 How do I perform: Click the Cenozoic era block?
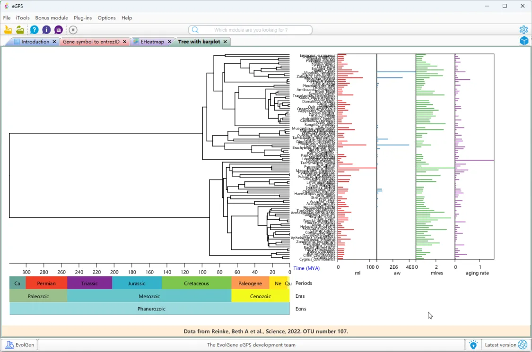[x=261, y=296]
